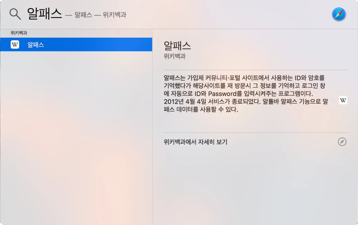Click the Safari compass icon at top right

coord(339,14)
